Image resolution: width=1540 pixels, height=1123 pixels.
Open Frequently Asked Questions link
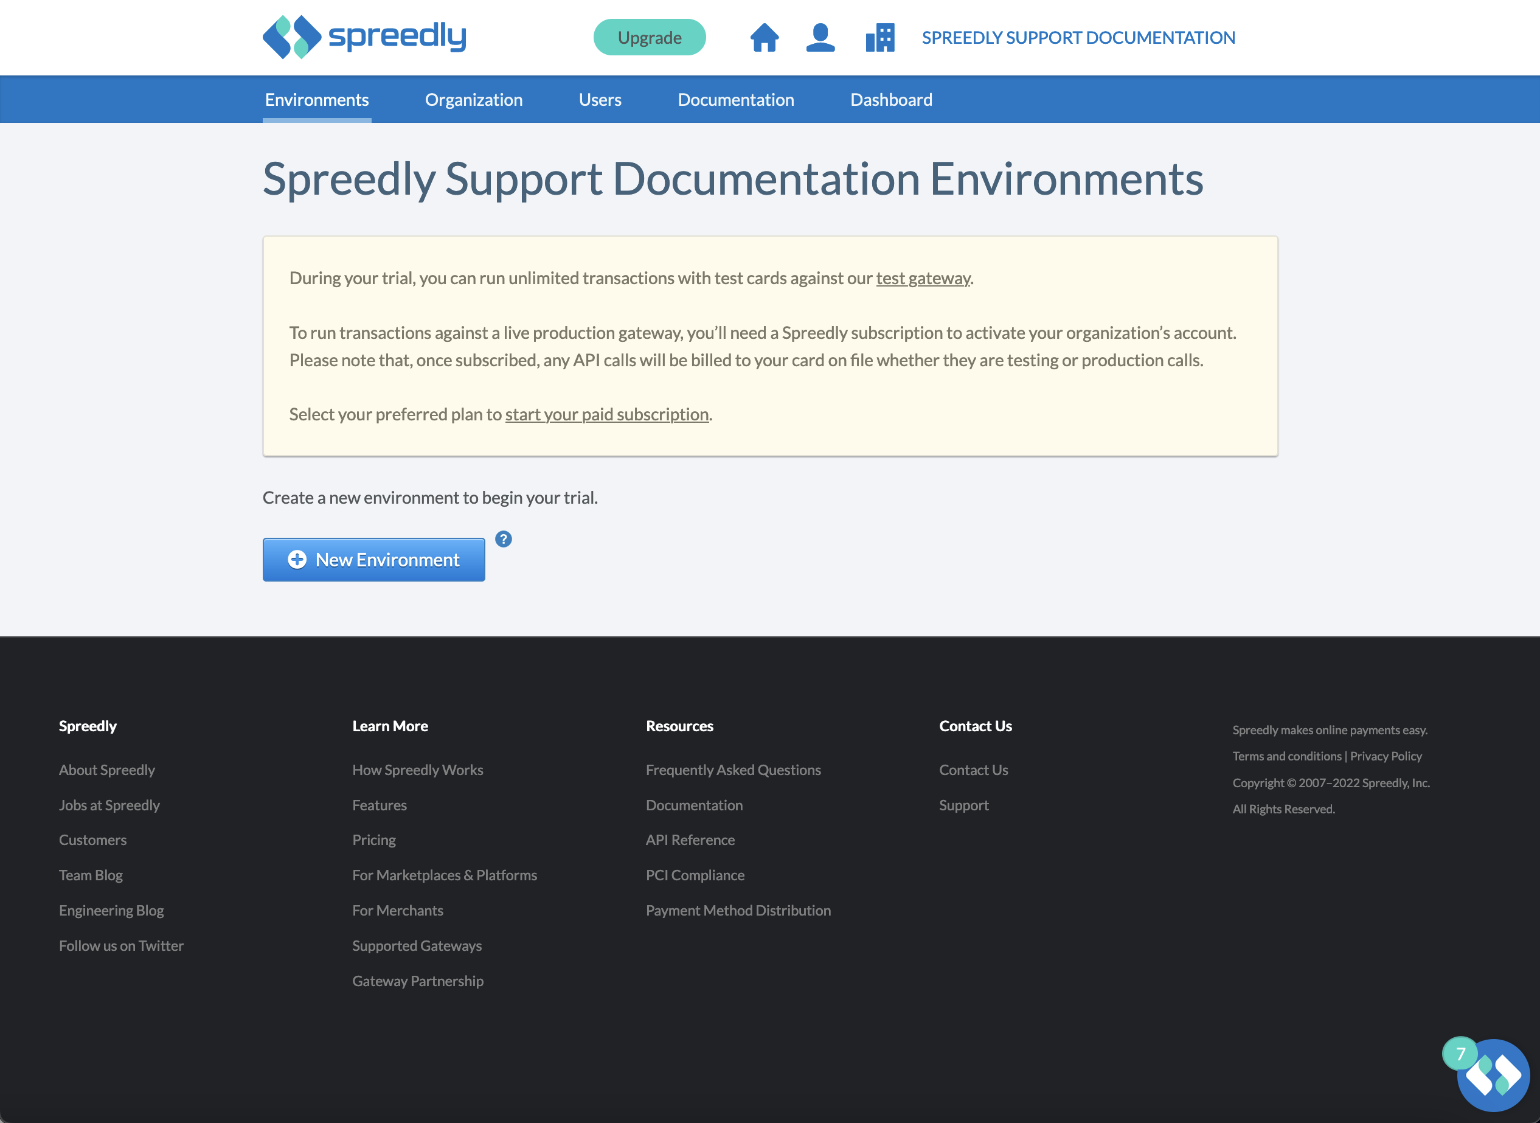[734, 770]
